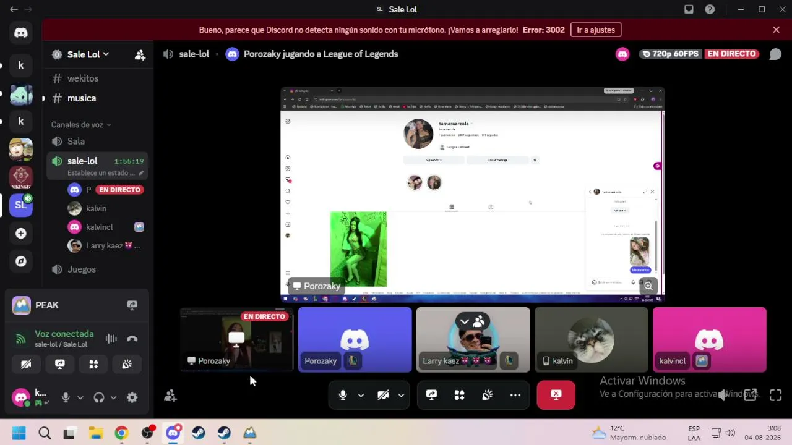The height and width of the screenshot is (445, 792).
Task: Open input device arrow in user panel
Action: [80, 397]
